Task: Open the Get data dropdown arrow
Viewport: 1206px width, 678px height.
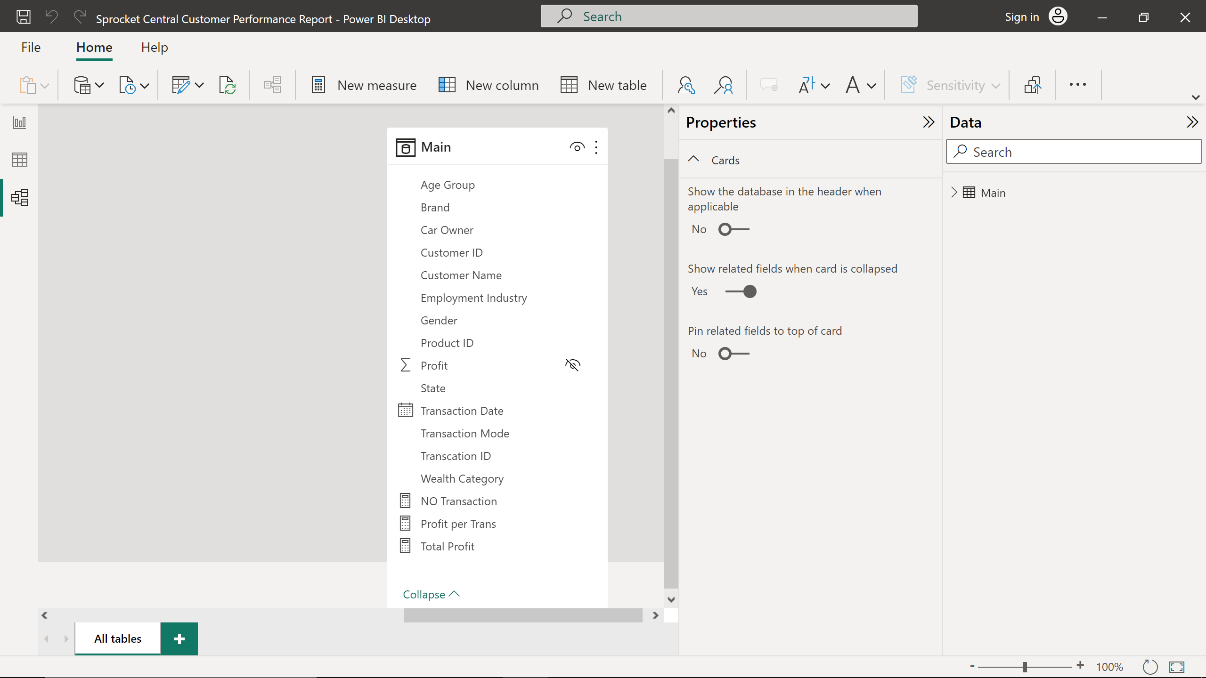Action: (x=99, y=85)
